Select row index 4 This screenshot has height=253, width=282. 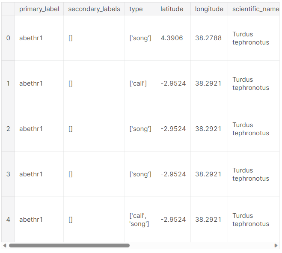tap(8, 219)
